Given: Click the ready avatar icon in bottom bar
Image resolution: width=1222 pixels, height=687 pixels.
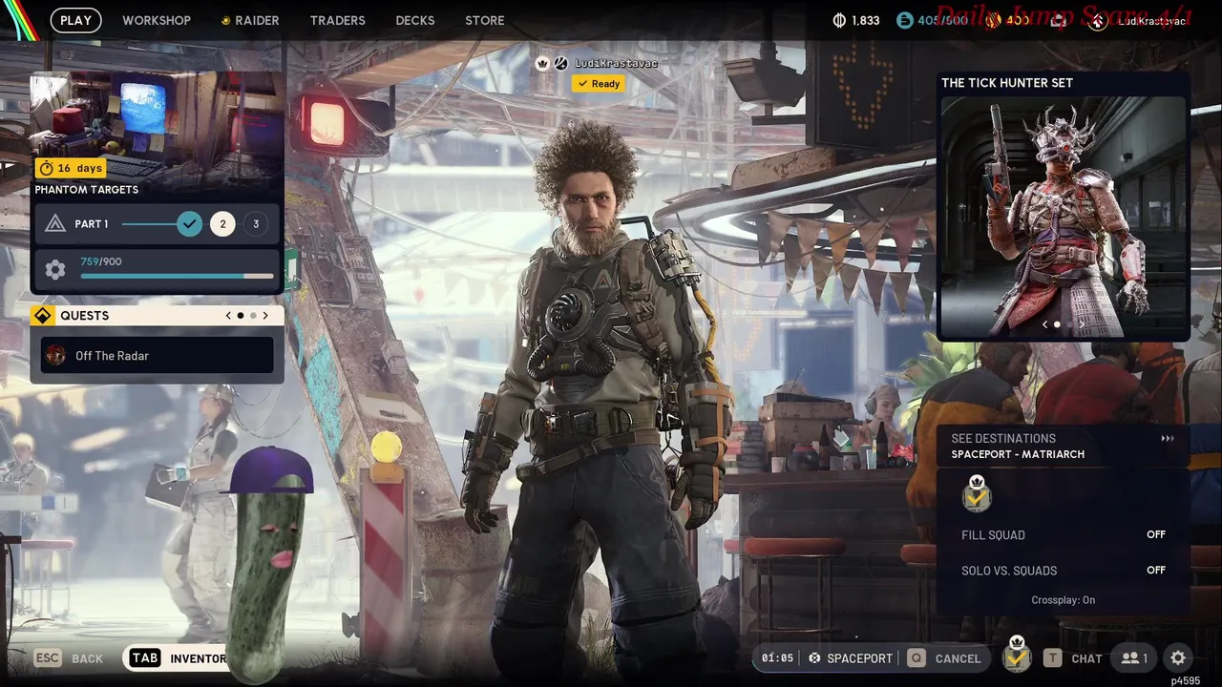Looking at the screenshot, I should coord(1017,656).
